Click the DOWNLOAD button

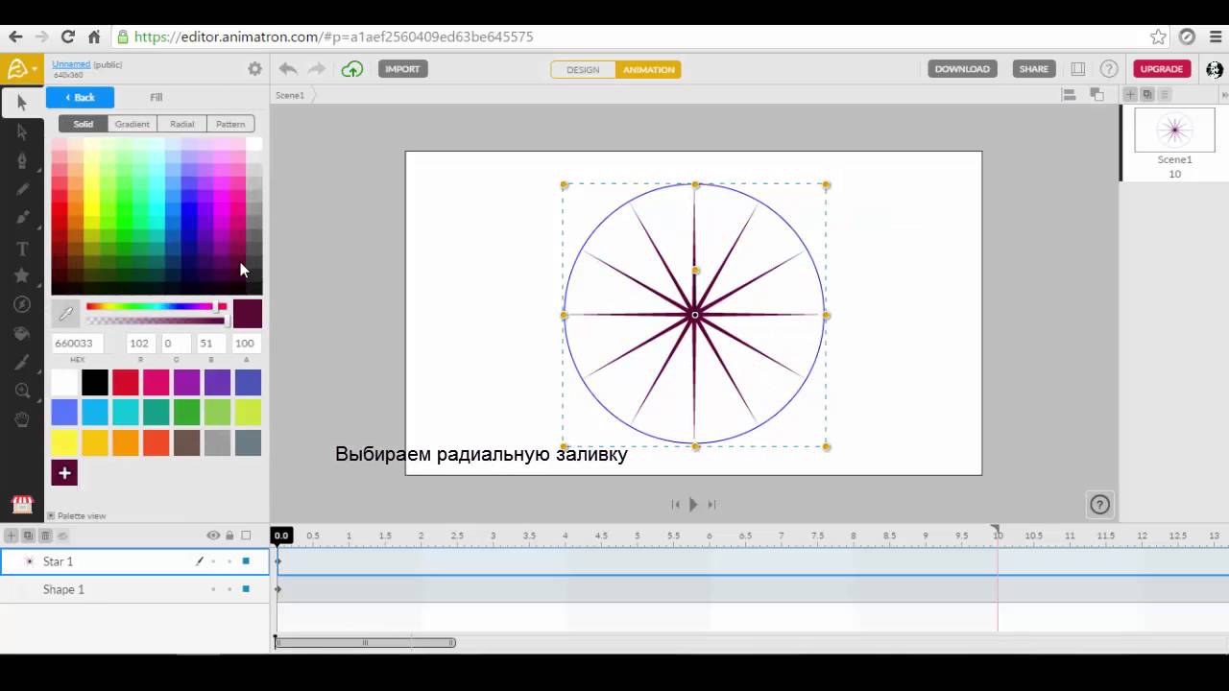[x=962, y=69]
